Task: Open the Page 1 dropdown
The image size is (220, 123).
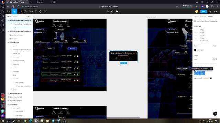Action: point(28,16)
